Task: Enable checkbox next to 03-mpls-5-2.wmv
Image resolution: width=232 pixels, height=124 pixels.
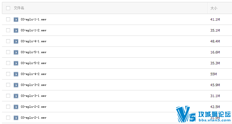Action: coord(8,63)
